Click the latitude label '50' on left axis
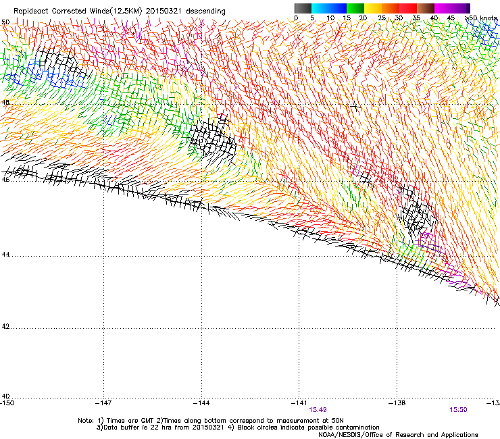 pyautogui.click(x=5, y=22)
